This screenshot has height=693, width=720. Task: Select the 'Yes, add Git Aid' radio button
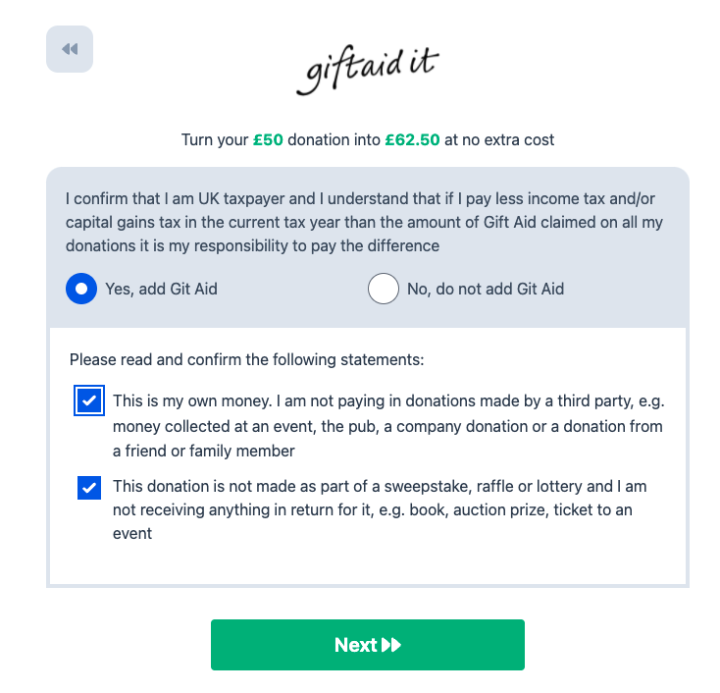point(81,289)
